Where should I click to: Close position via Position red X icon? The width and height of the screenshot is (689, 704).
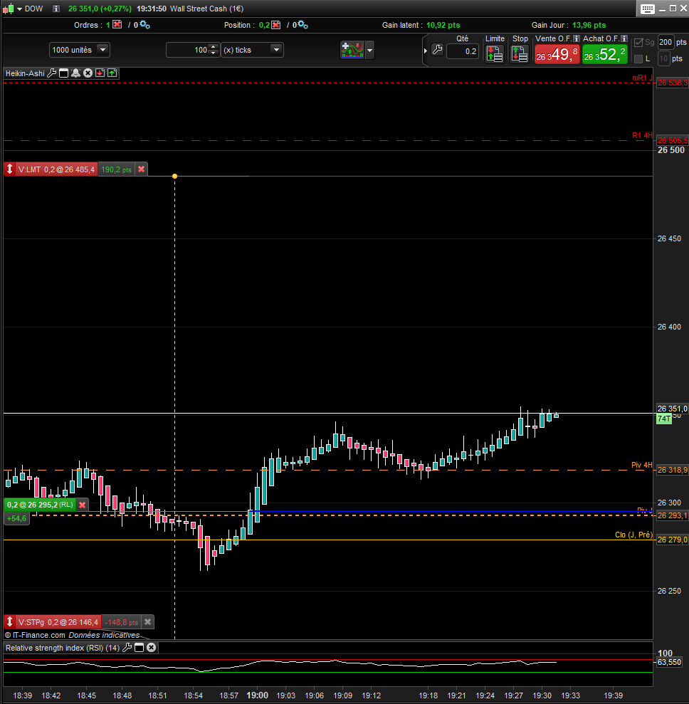point(275,25)
